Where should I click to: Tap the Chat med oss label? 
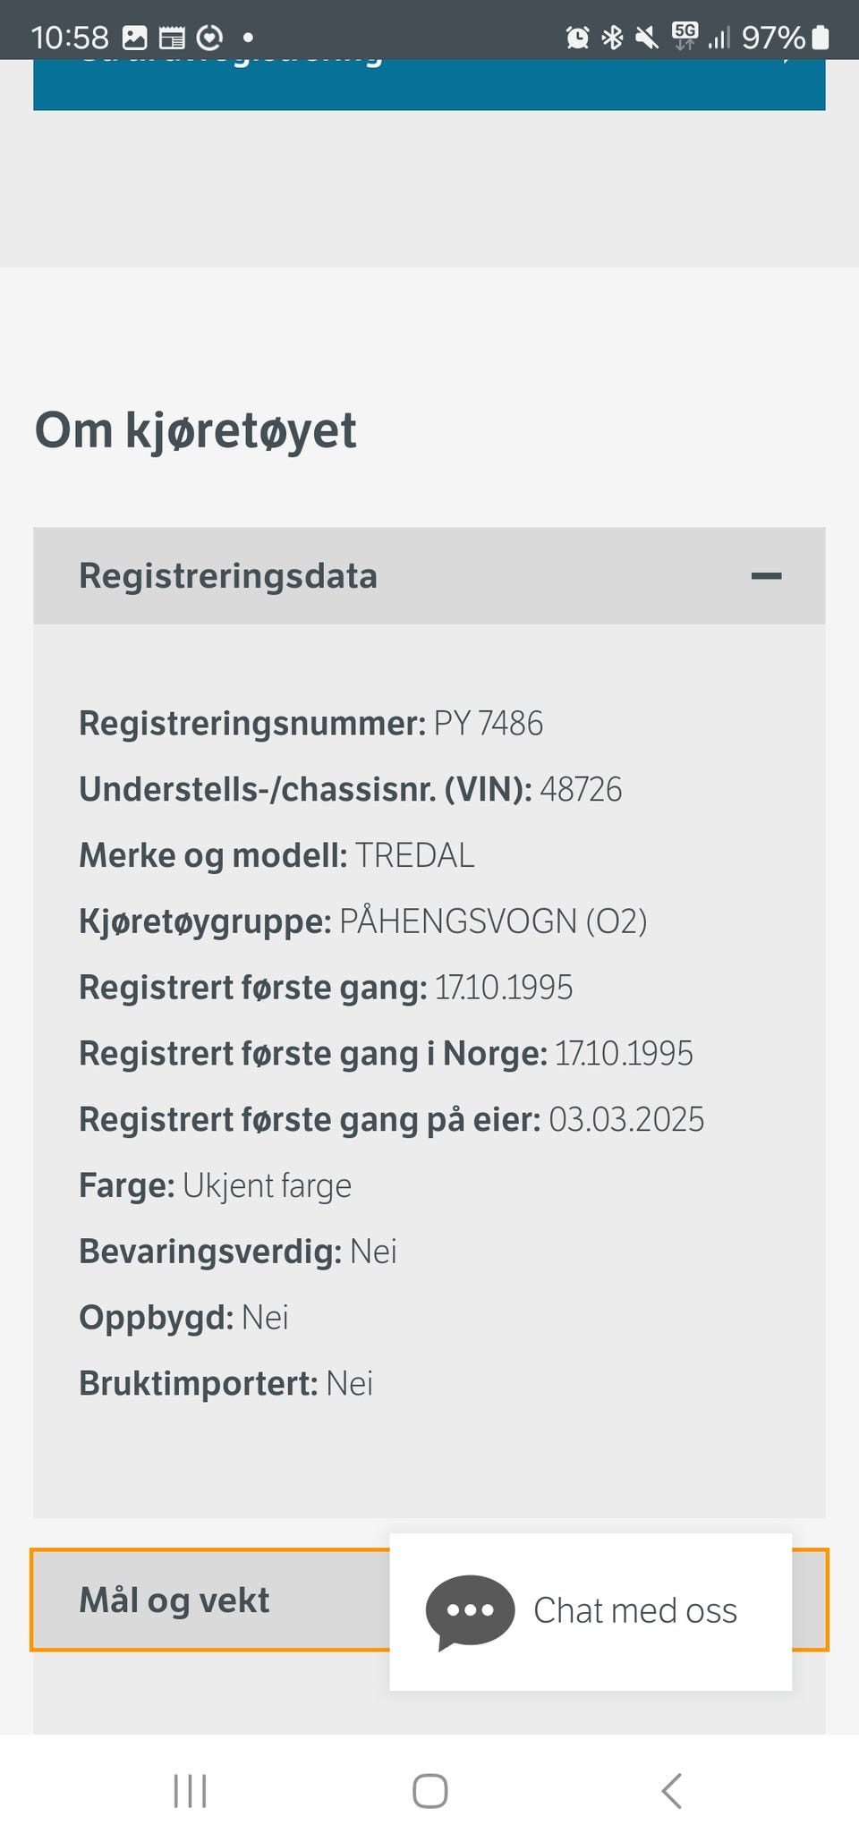click(x=635, y=1611)
